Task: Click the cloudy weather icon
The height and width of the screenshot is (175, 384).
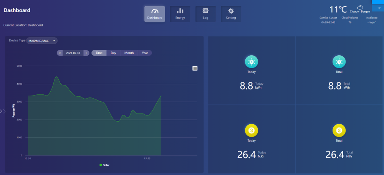Action: pos(360,7)
